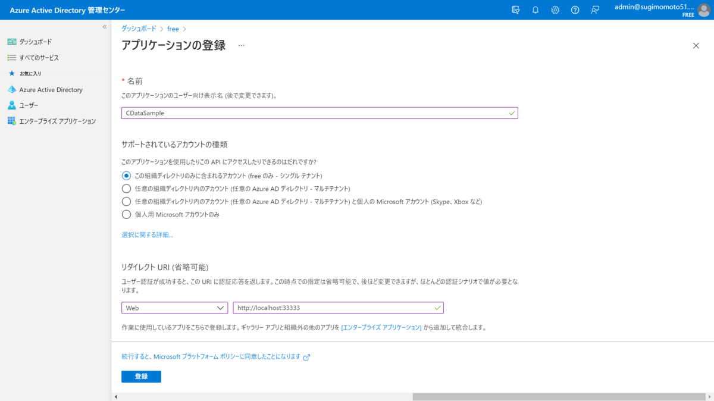Click ダッシュボード breadcrumb link

tap(139, 29)
